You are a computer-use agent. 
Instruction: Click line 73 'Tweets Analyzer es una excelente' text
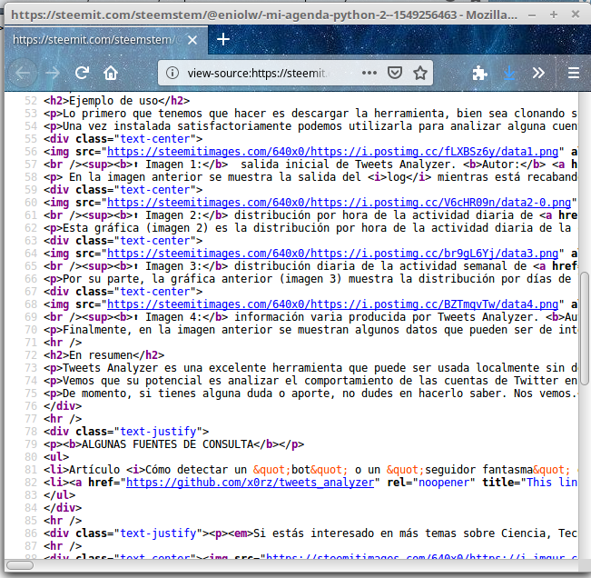pos(164,368)
